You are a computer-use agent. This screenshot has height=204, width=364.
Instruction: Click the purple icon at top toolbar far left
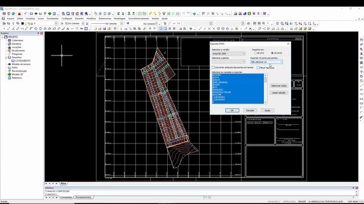4,14
